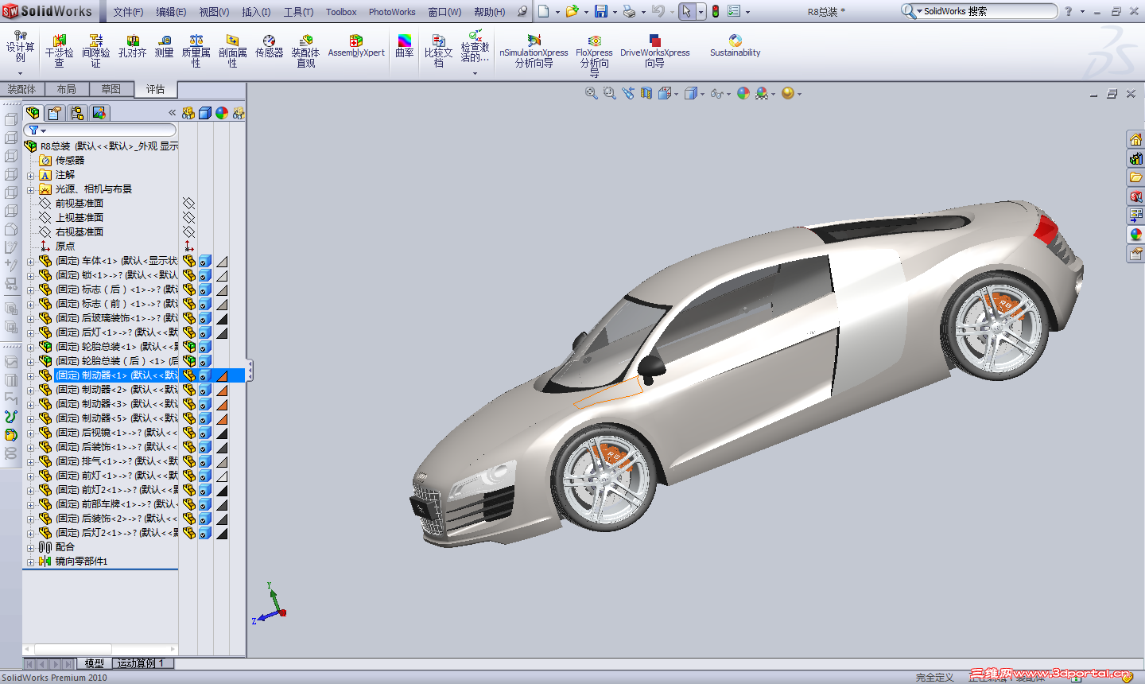Open the 运动算例 1 tab

pyautogui.click(x=142, y=663)
